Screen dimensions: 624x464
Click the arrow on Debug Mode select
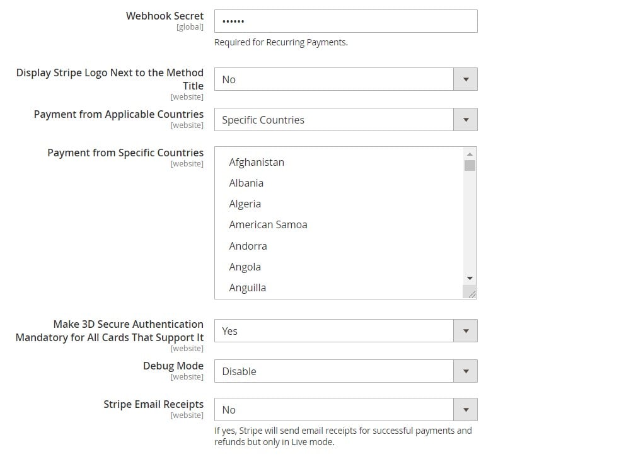click(465, 371)
